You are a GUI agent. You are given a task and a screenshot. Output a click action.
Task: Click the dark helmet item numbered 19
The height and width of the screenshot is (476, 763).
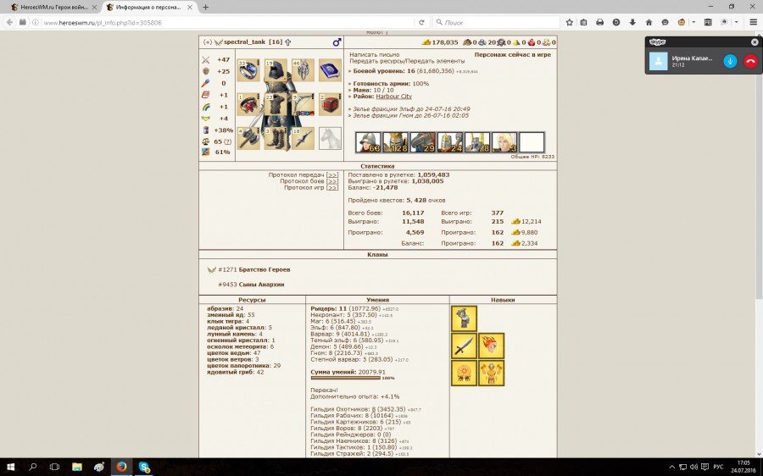tap(276, 70)
